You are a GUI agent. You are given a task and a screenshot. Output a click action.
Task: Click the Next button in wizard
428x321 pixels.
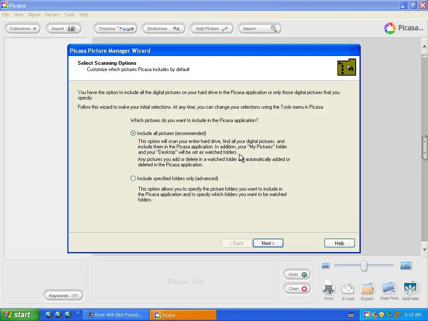tap(268, 243)
